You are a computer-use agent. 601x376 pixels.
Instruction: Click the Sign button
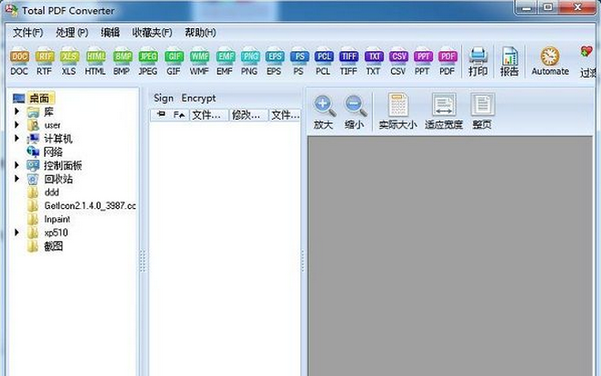click(163, 99)
